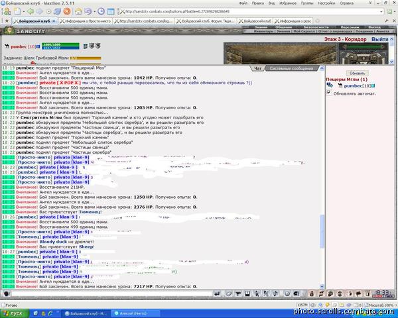The height and width of the screenshot is (318, 398).
Task: Create a new page with New document icon
Action: 17,11
